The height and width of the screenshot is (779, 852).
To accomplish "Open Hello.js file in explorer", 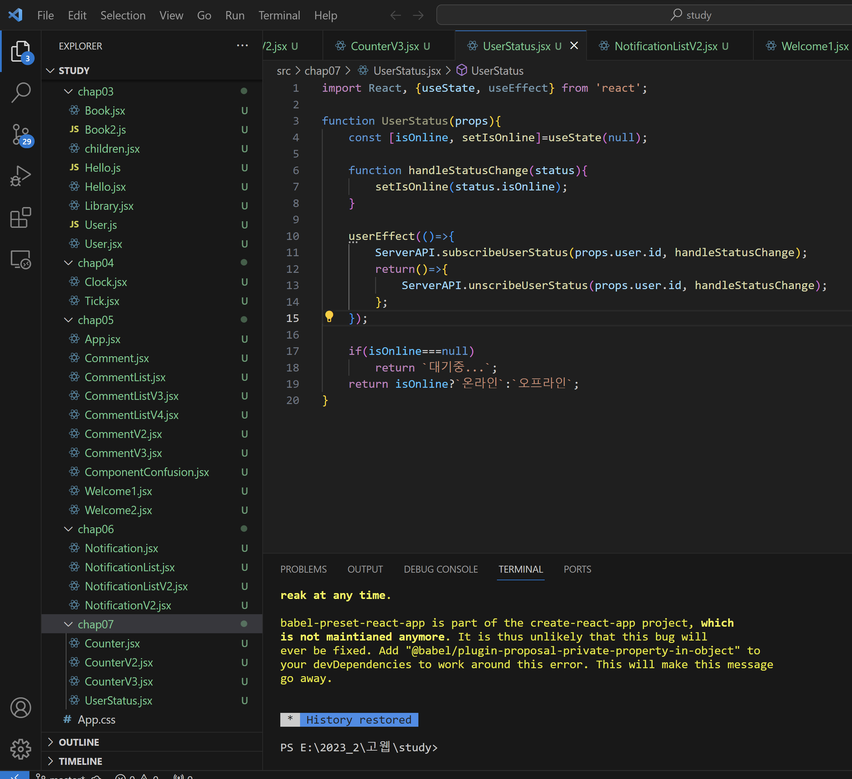I will click(152, 168).
